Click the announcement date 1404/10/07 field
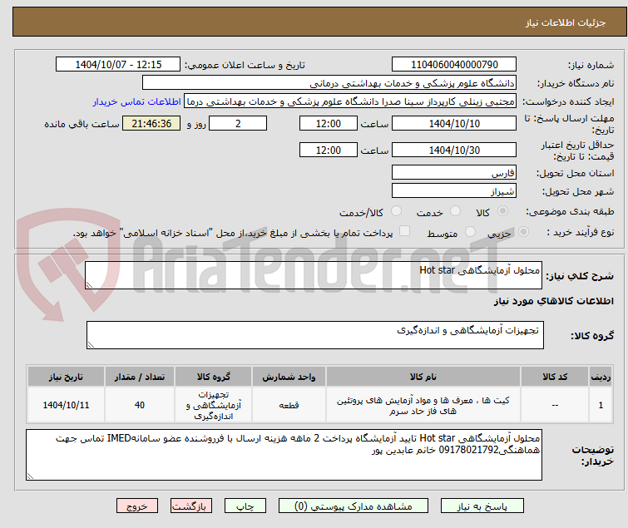 pos(118,65)
